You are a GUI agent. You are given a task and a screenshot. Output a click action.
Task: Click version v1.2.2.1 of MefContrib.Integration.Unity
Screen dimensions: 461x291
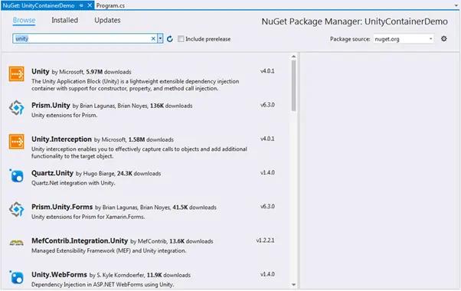click(x=265, y=240)
